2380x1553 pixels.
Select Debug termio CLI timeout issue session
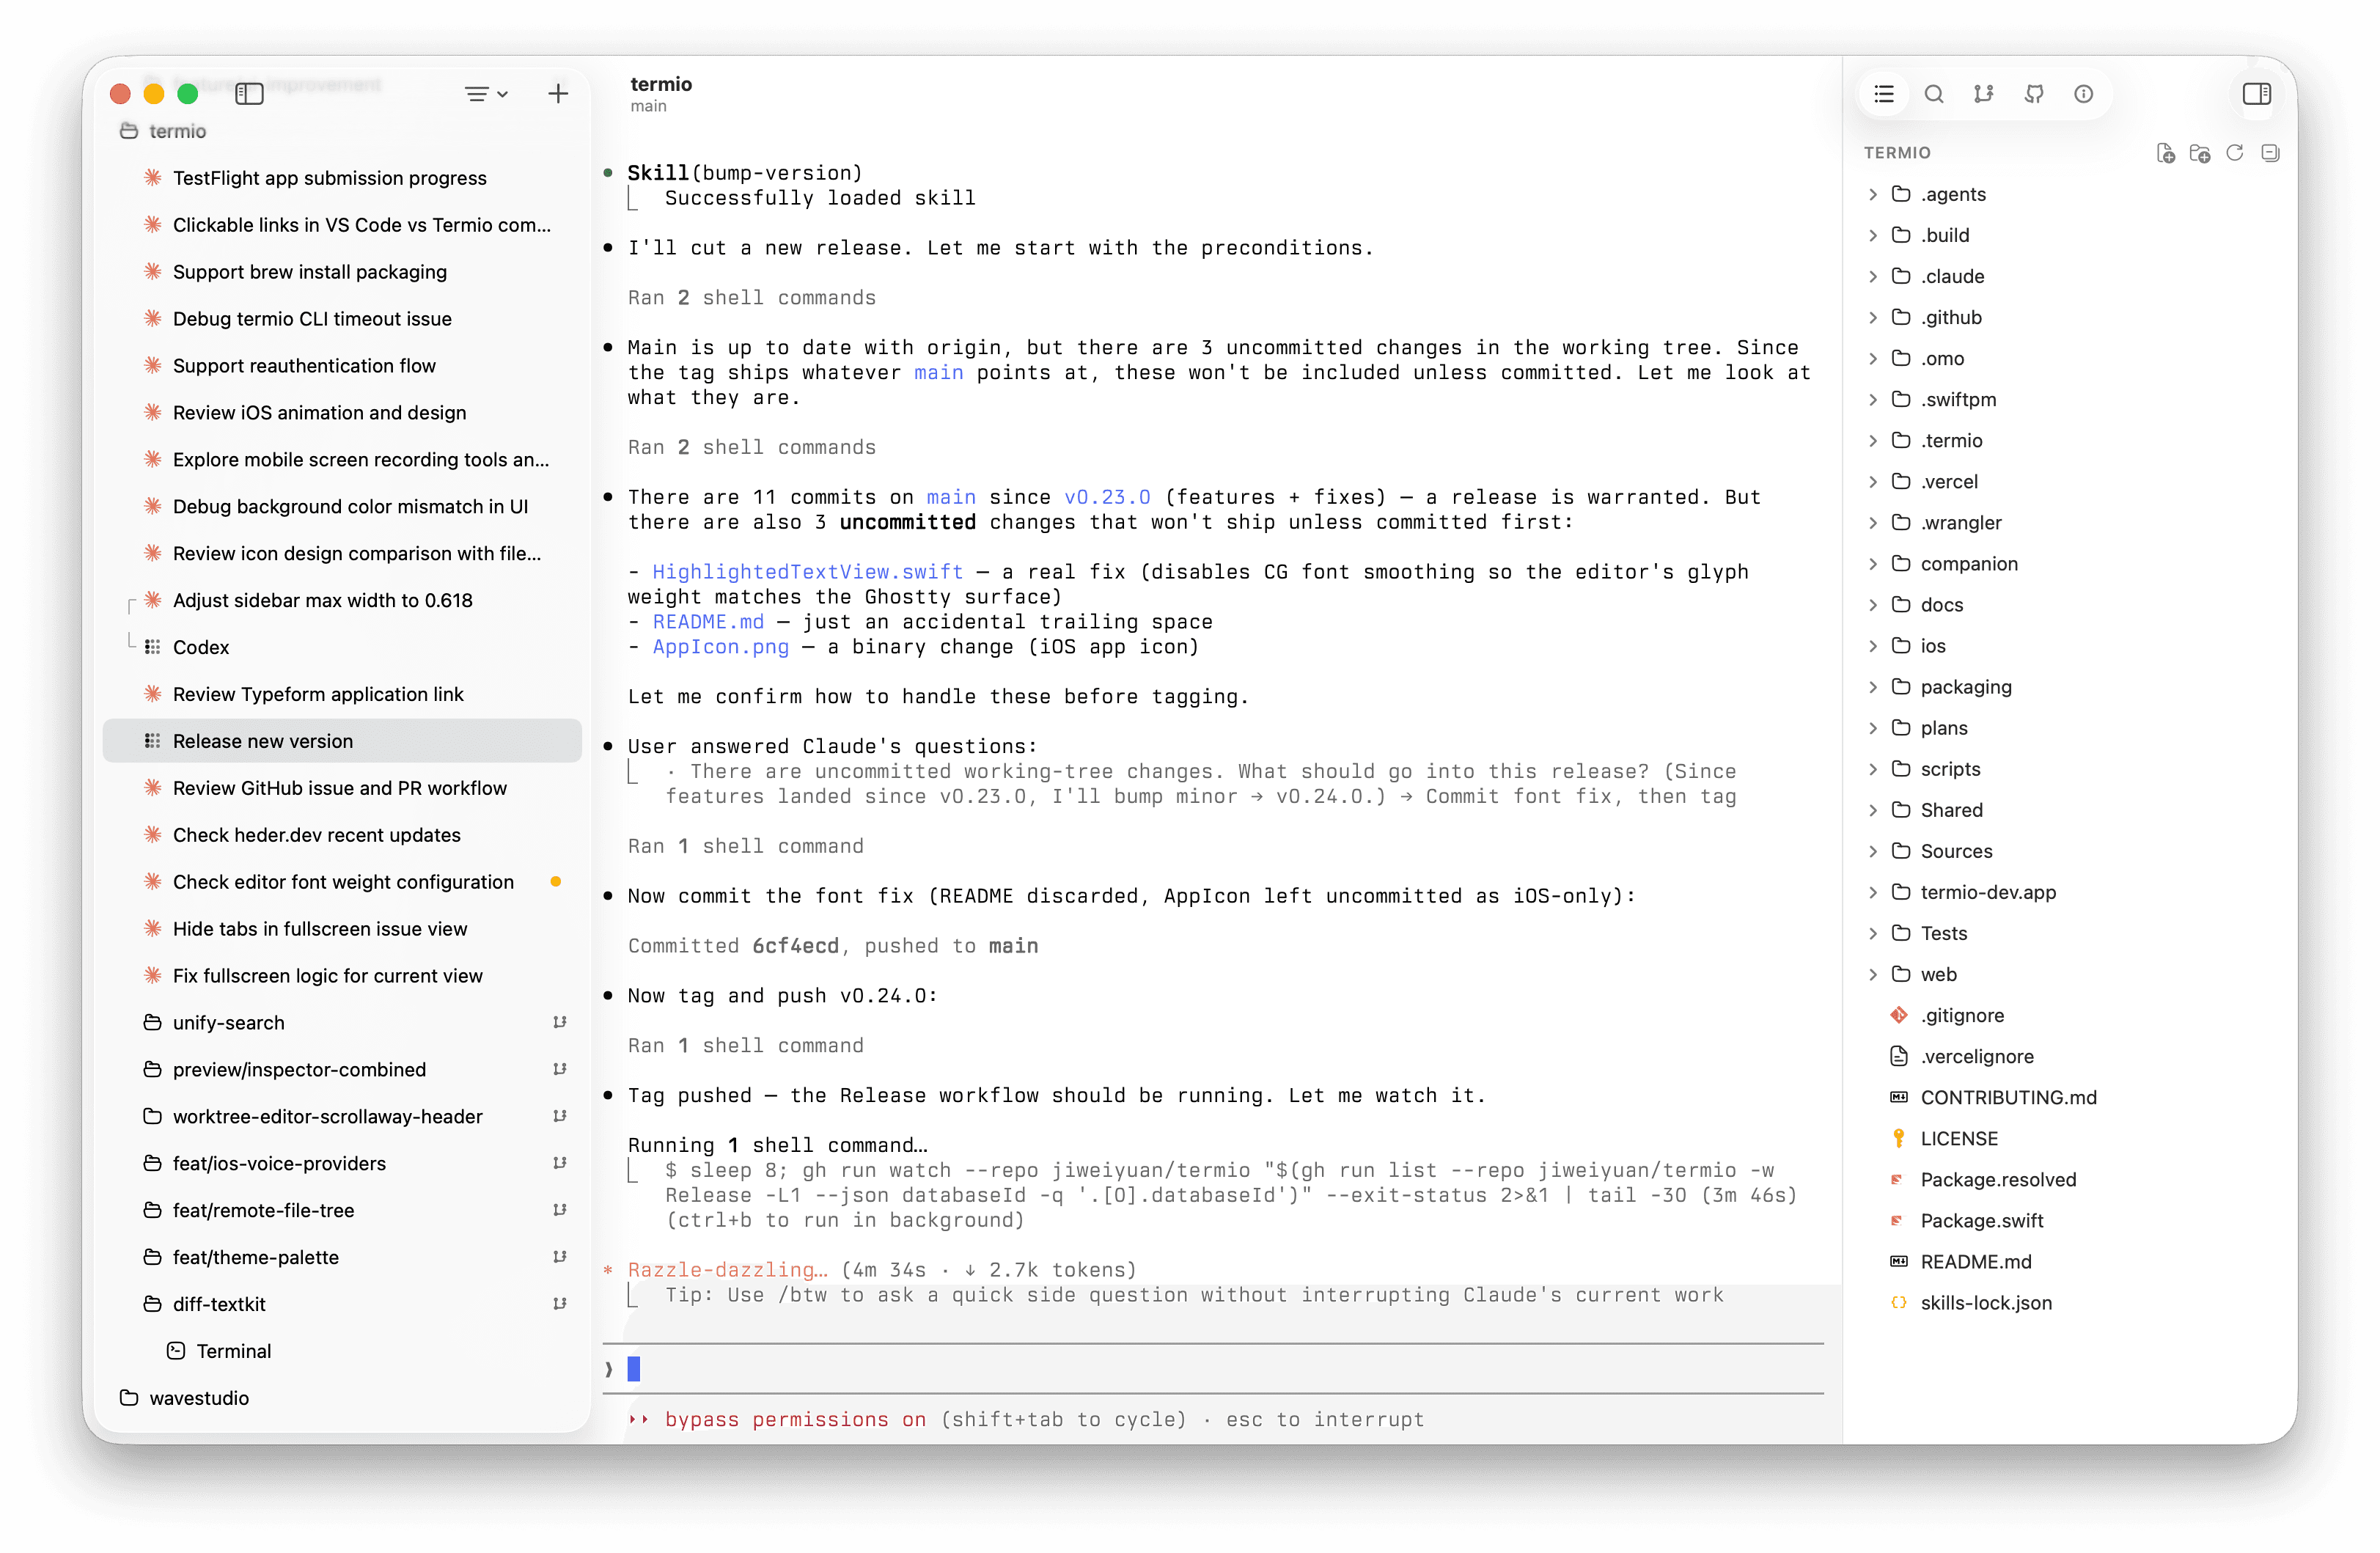[342, 319]
